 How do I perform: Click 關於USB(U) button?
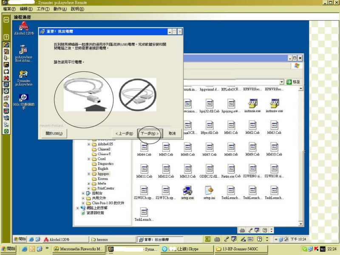(x=54, y=133)
